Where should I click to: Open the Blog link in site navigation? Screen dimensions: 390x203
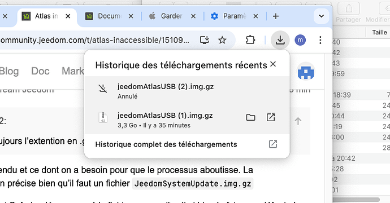[9, 72]
